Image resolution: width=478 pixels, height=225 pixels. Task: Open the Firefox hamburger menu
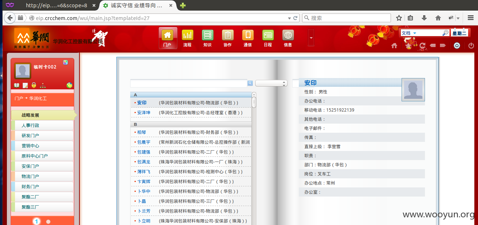click(470, 18)
